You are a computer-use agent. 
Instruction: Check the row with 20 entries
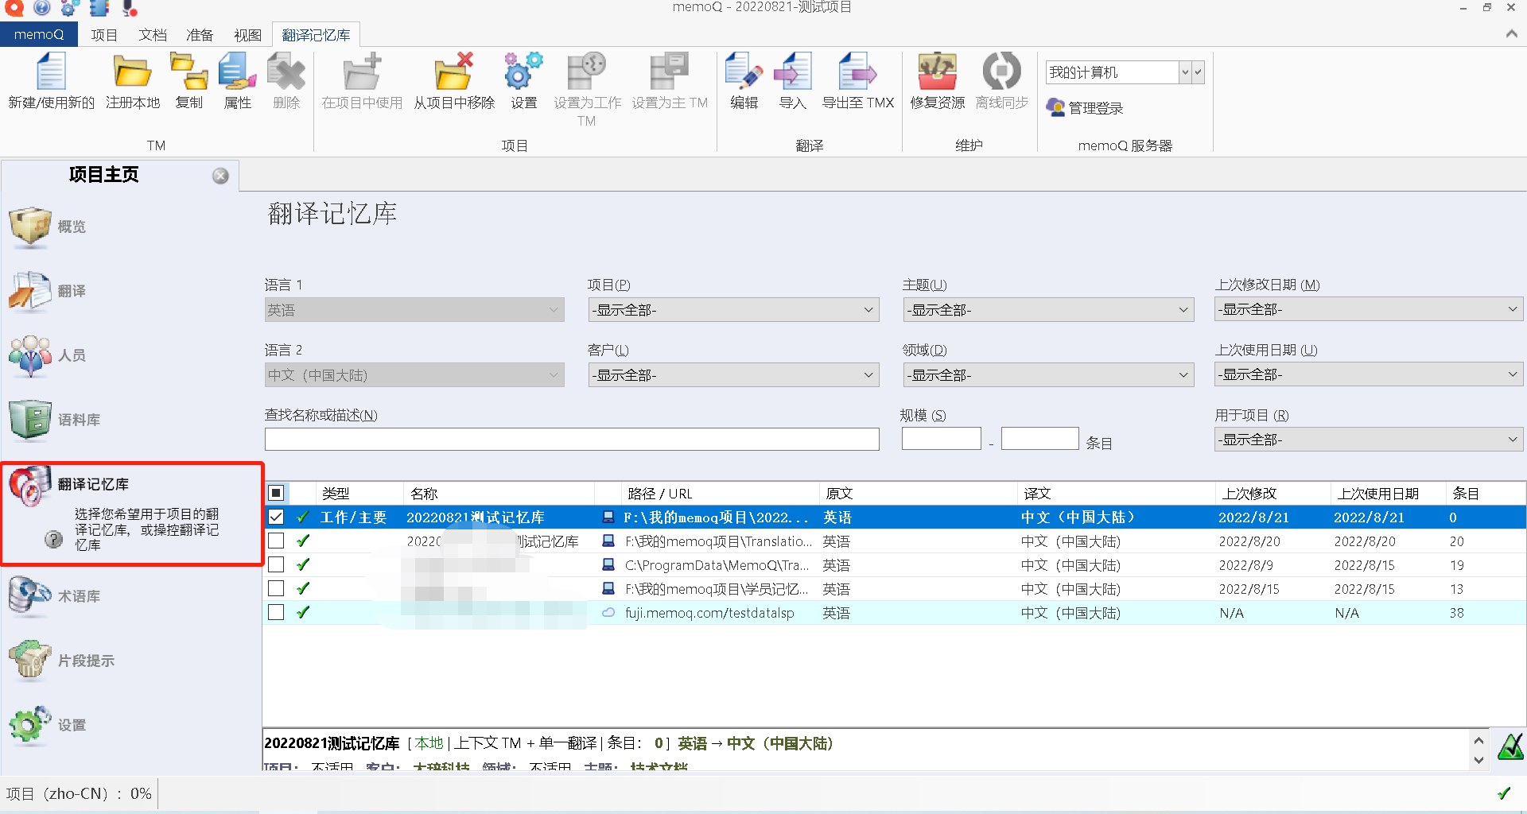(x=276, y=541)
